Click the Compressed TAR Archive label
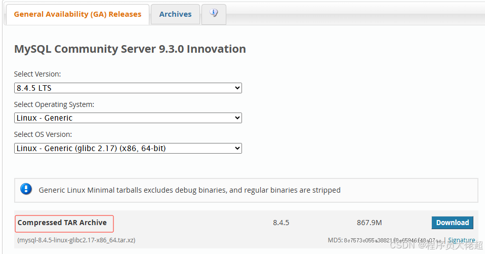Viewport: 485px width, 254px height. 62,223
